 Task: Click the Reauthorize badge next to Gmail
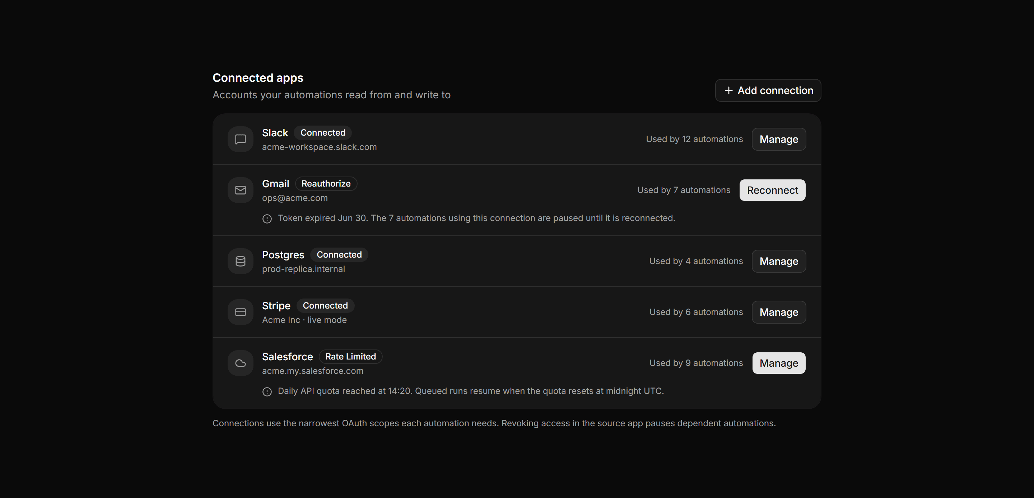(326, 183)
